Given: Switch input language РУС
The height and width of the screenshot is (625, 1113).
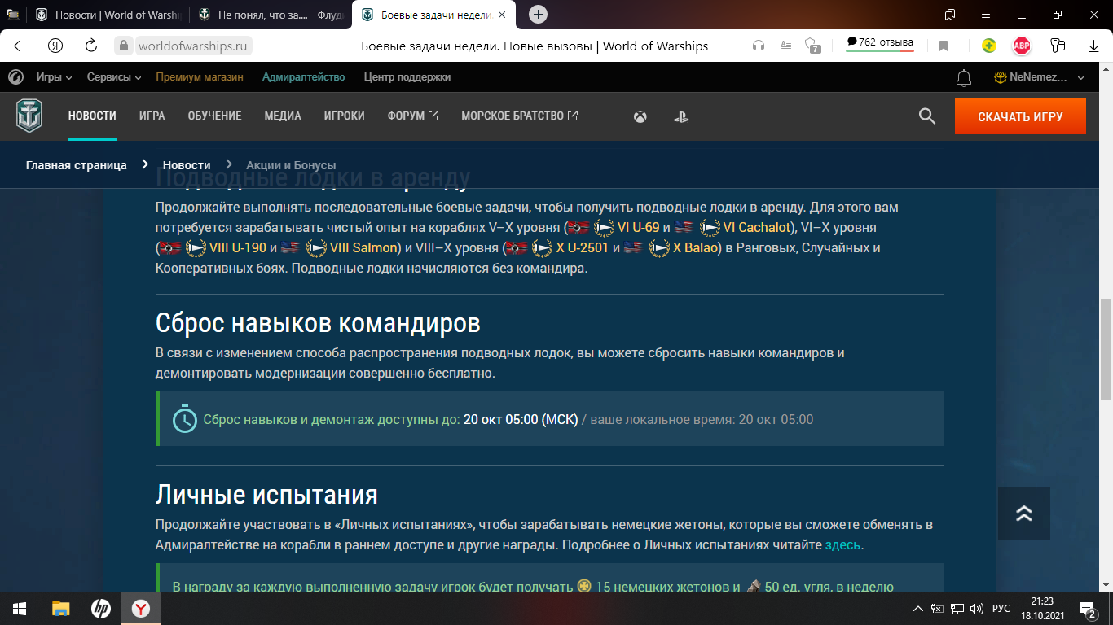Looking at the screenshot, I should pyautogui.click(x=1001, y=609).
